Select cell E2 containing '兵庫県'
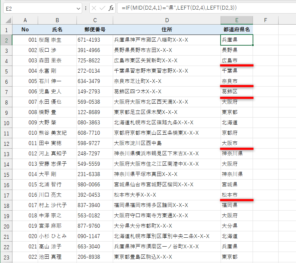Viewport: 296px width, 263px height. pos(237,40)
